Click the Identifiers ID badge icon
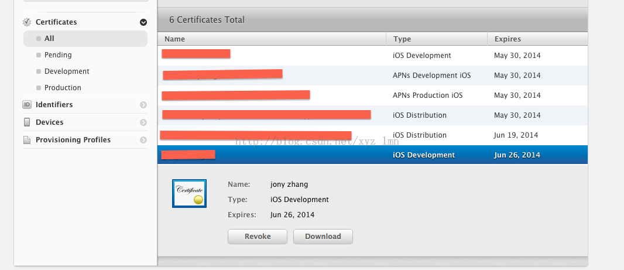The width and height of the screenshot is (624, 270). point(27,105)
